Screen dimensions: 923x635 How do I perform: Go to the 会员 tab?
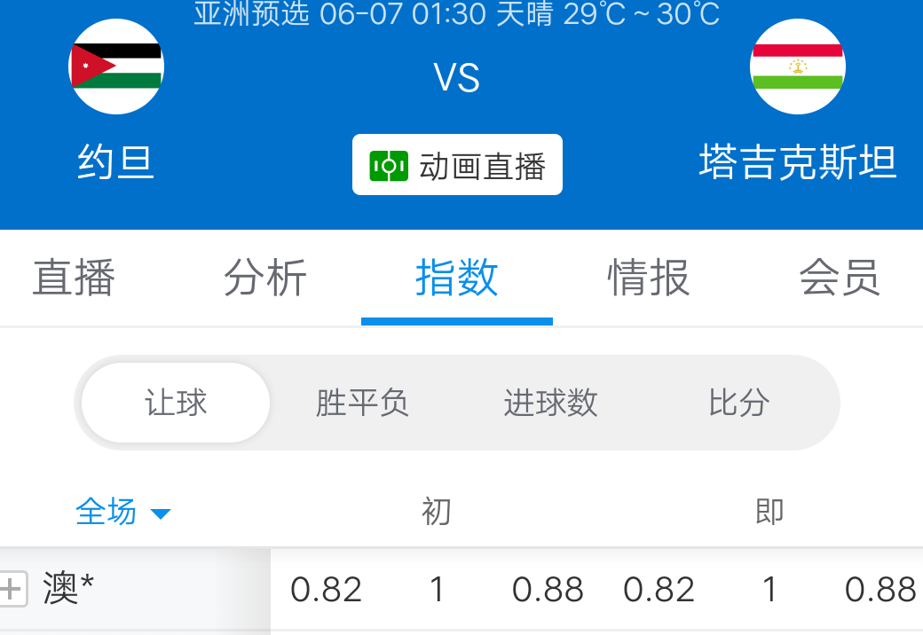point(840,278)
